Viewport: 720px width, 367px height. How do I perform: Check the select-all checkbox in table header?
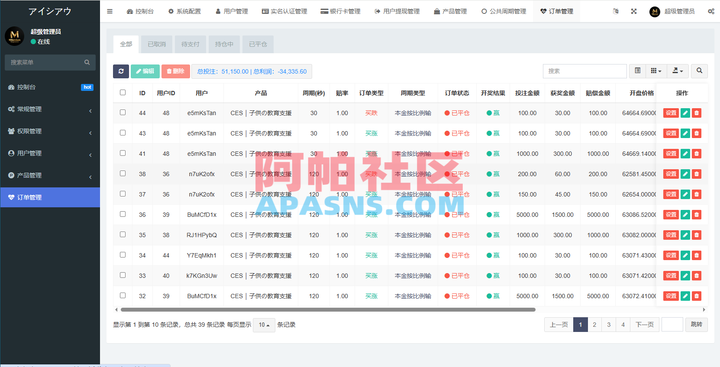pyautogui.click(x=123, y=93)
